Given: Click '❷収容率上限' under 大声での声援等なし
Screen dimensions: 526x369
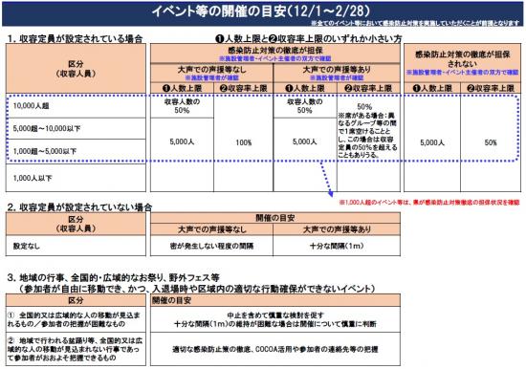Looking at the screenshot, I should coord(244,88).
